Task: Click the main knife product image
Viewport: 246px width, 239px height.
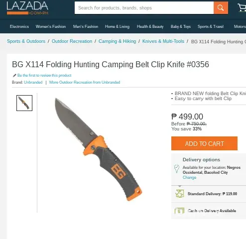Action: (x=99, y=149)
